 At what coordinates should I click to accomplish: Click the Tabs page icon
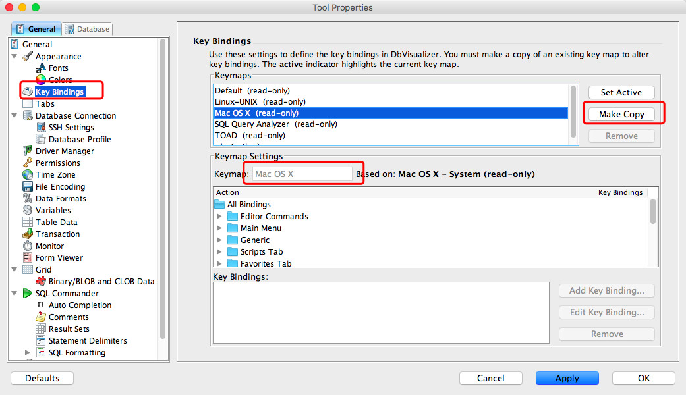point(28,103)
